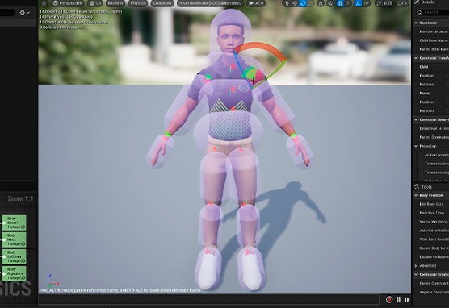
Task: Click the animation timeline scrub bar
Action: [212, 300]
